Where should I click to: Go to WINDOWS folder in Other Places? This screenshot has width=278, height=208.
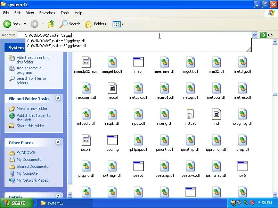(26, 153)
